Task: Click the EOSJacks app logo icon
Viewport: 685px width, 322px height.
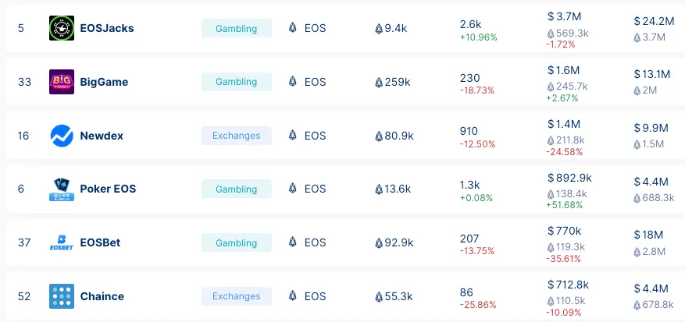Action: coord(61,28)
